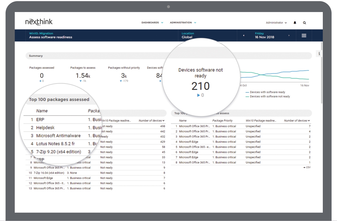
Task: Select row 12, Microsoft Office 365 - it...
Action: point(96,183)
